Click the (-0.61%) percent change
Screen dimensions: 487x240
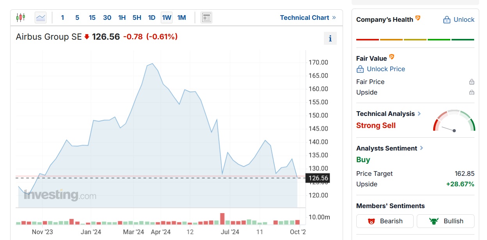(162, 37)
